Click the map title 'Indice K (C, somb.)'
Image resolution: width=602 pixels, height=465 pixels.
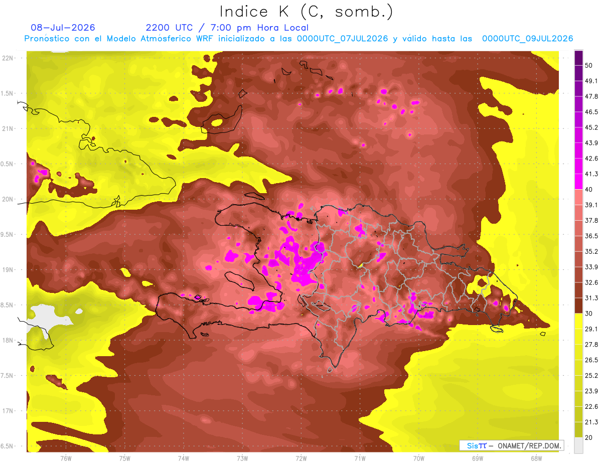pos(306,12)
